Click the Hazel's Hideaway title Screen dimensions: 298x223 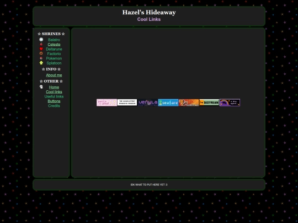149,12
